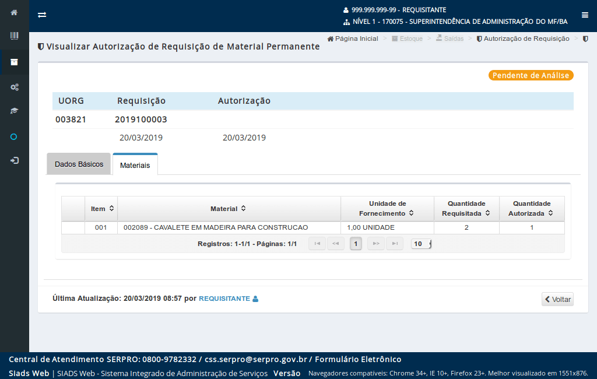
Task: Open the hamburger menu at top right
Action: [585, 15]
